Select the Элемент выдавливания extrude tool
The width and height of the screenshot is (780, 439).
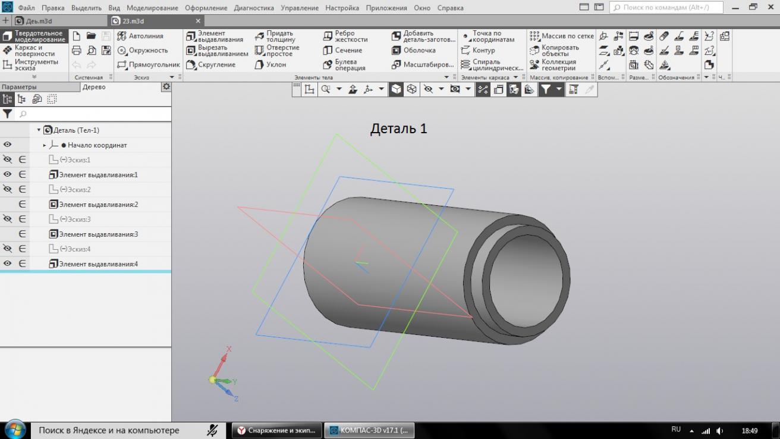[214, 36]
